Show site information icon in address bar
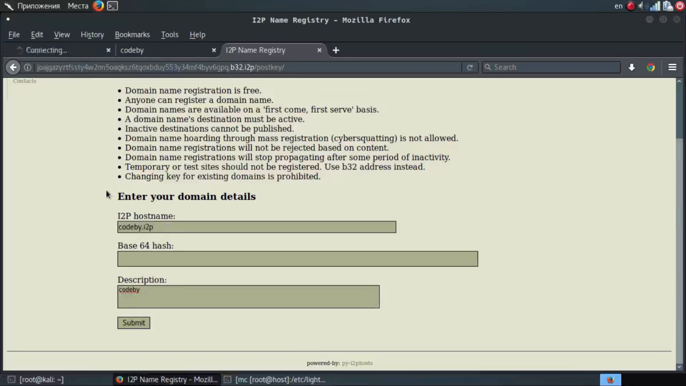The width and height of the screenshot is (686, 386). (27, 67)
